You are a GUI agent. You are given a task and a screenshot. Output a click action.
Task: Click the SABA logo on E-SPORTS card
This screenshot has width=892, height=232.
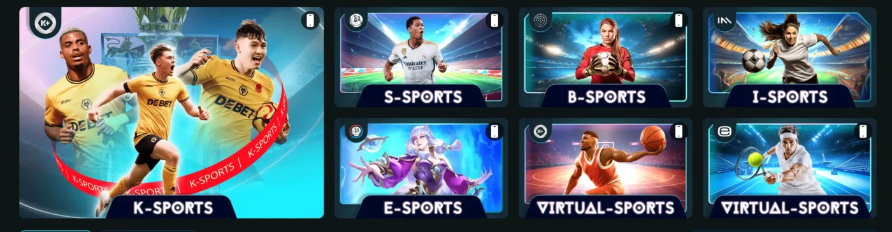tap(354, 131)
